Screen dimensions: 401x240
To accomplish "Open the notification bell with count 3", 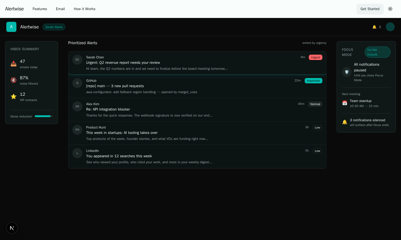I will click(376, 27).
